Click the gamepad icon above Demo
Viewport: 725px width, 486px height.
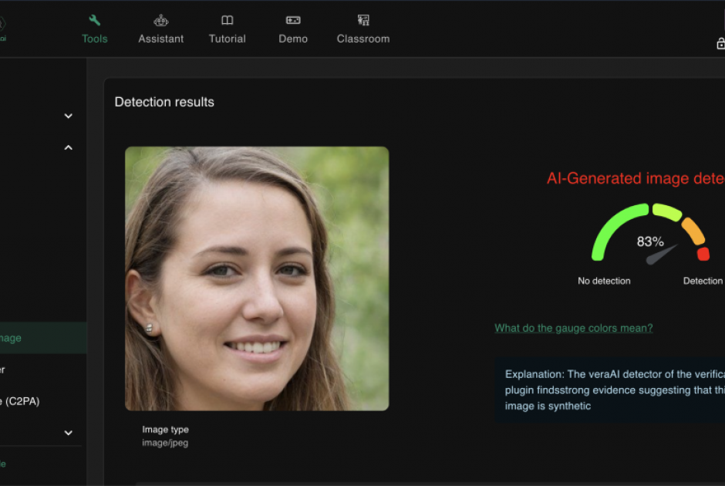293,21
